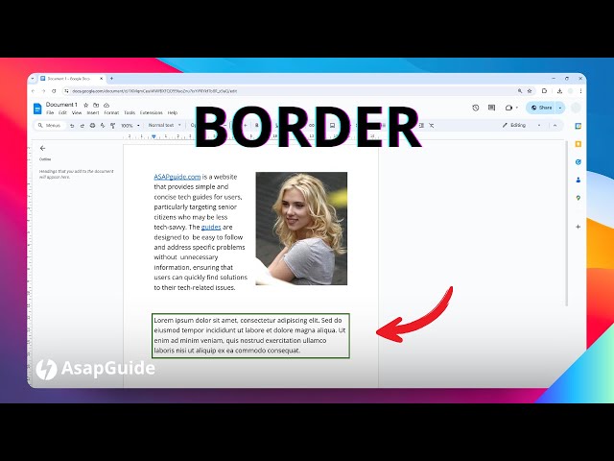Open a new browser tab
This screenshot has width=614, height=461.
111,79
